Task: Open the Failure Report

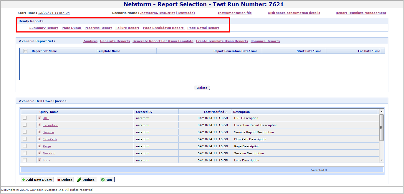Action: click(127, 28)
